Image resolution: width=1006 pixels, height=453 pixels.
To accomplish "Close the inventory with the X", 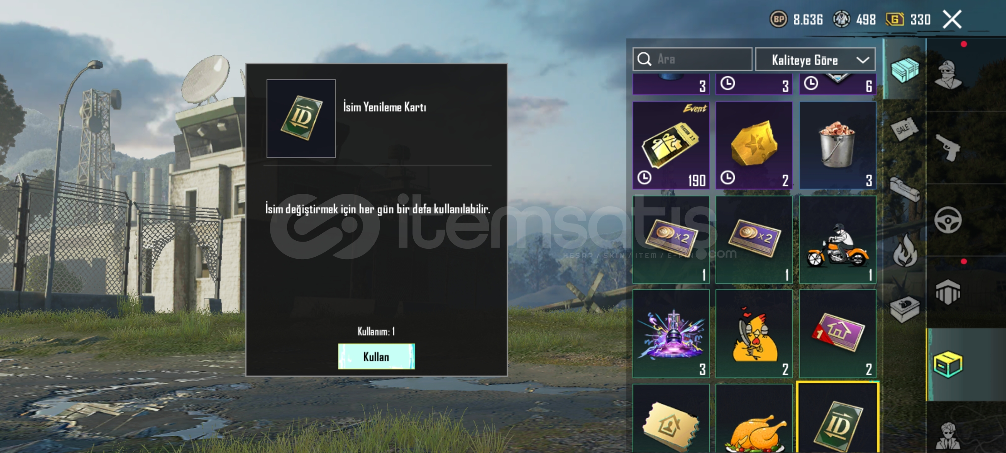I will [952, 19].
